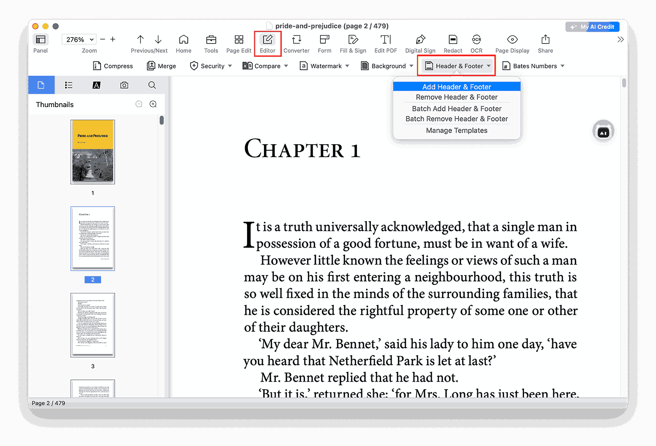Go to next page with down arrow
The width and height of the screenshot is (656, 446).
pyautogui.click(x=158, y=39)
